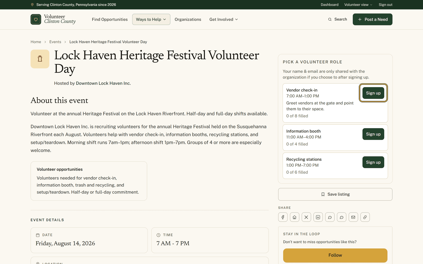This screenshot has height=264, width=423.
Task: Click the "Pick a Volunteer Role" heading
Action: click(x=312, y=62)
